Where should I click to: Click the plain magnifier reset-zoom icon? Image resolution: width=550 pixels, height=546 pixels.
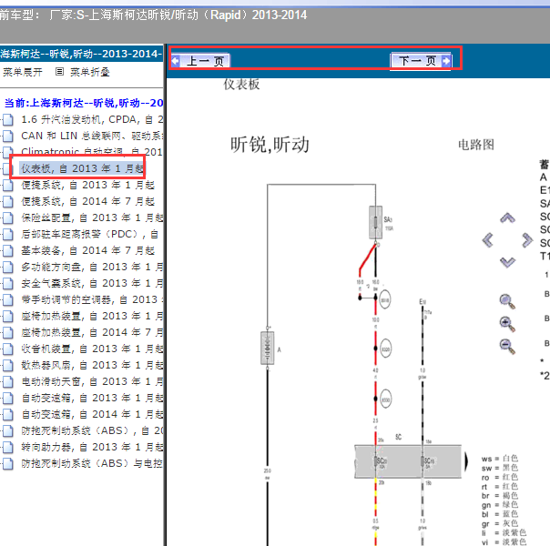pos(507,301)
